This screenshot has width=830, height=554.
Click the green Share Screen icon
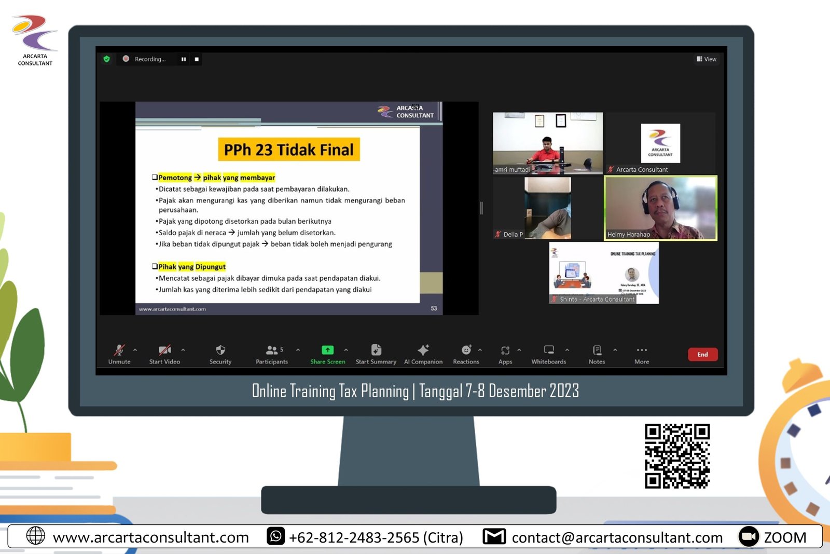point(327,350)
